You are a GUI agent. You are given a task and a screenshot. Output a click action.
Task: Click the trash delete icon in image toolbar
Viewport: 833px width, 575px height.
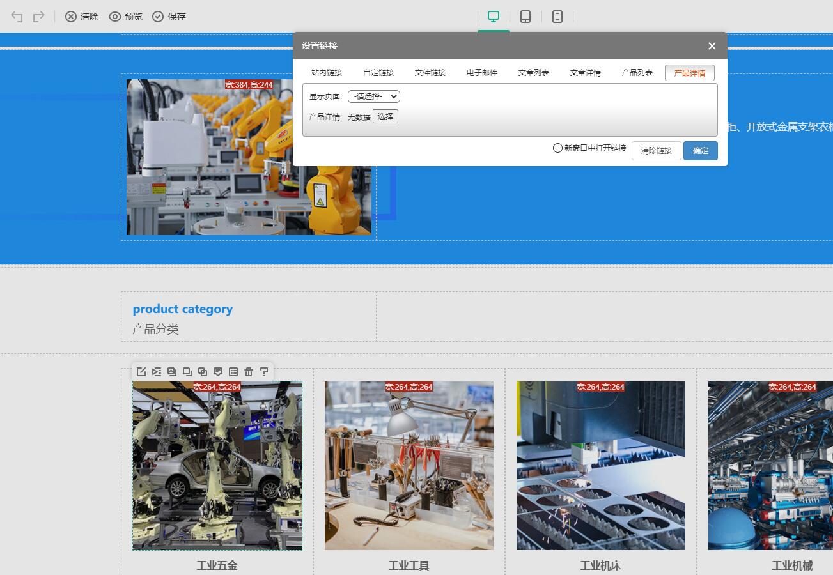click(x=249, y=372)
